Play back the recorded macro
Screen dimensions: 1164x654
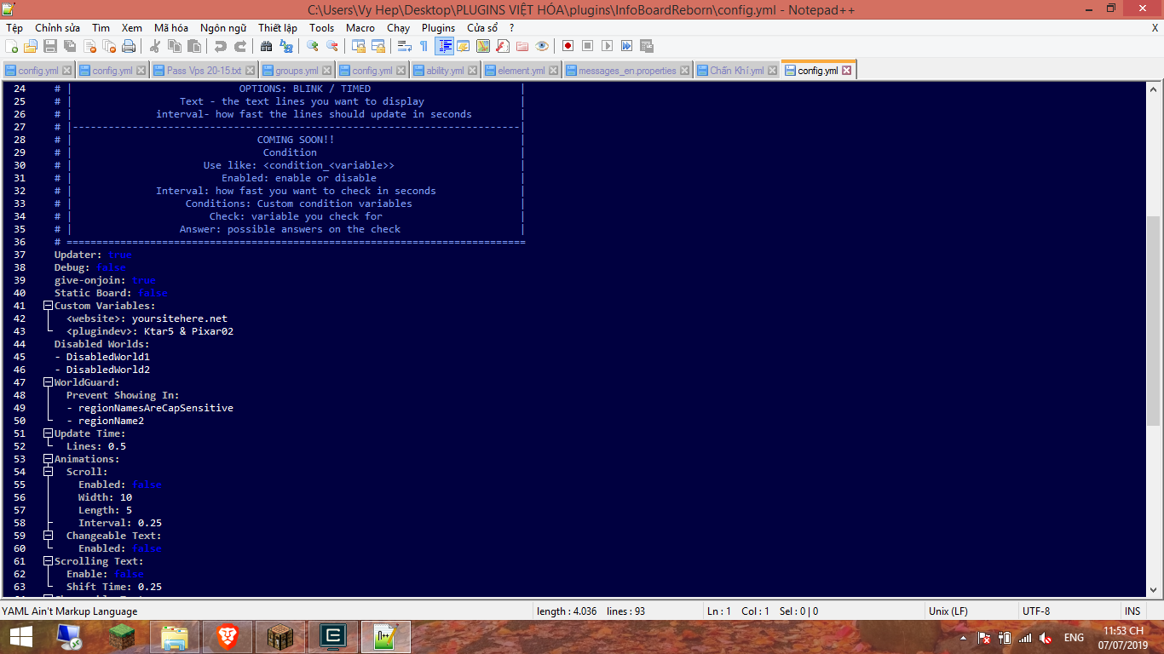pyautogui.click(x=607, y=46)
